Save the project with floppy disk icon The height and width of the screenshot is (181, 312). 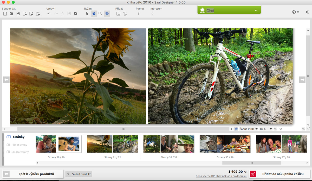18,14
